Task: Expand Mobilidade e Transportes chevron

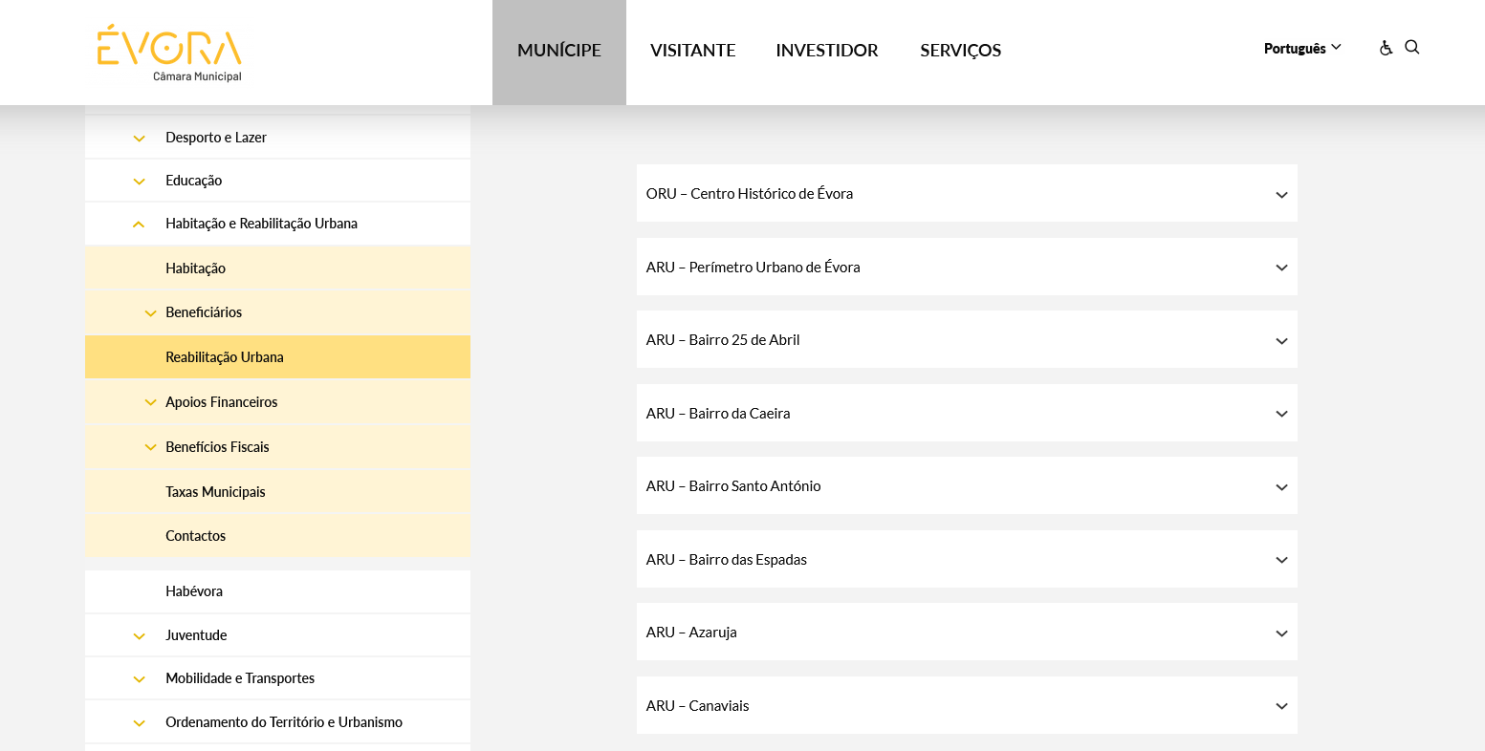Action: (x=139, y=679)
